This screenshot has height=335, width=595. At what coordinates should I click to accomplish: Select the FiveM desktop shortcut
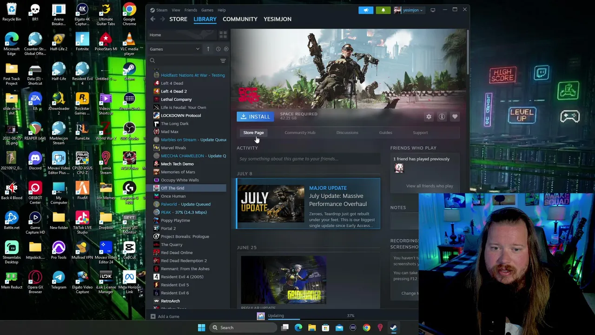82,191
